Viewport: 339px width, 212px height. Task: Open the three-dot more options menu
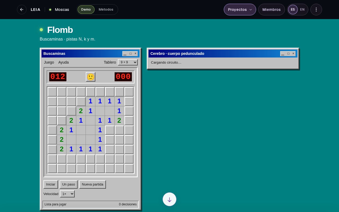(x=316, y=10)
